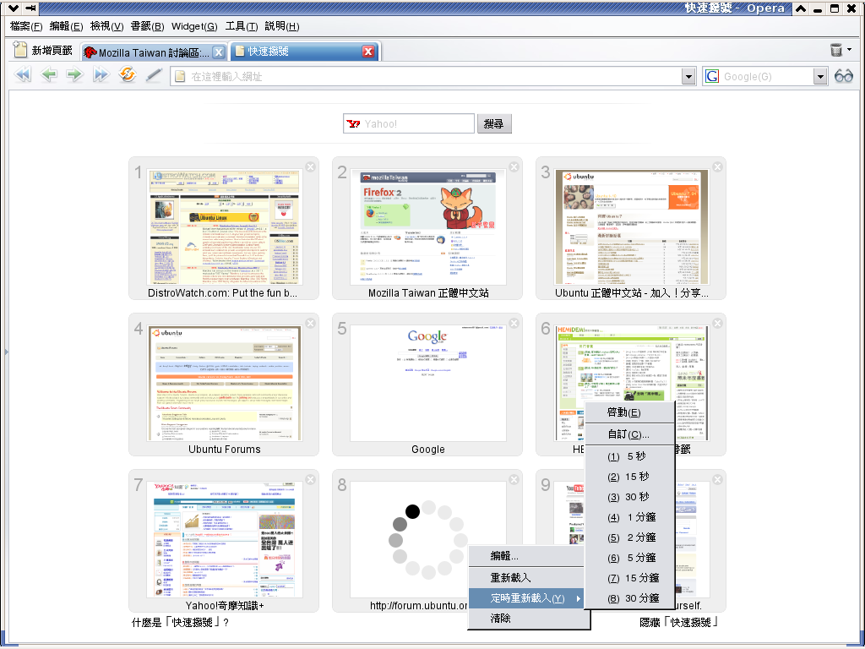The image size is (865, 649).
Task: Click the 搜尋 search button
Action: [493, 123]
